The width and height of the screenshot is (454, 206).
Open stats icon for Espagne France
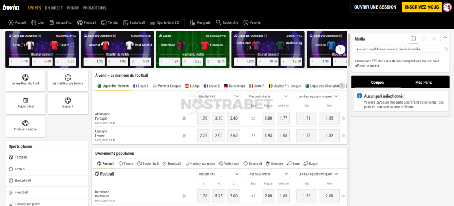[184, 136]
